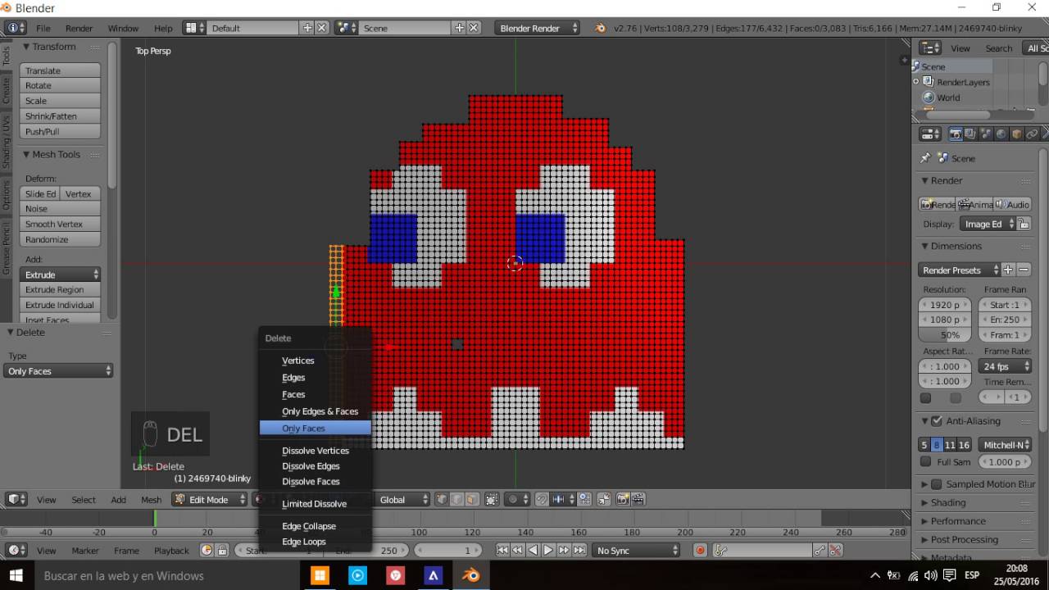Viewport: 1049px width, 590px height.
Task: Open the No Sync dropdown
Action: tap(637, 551)
